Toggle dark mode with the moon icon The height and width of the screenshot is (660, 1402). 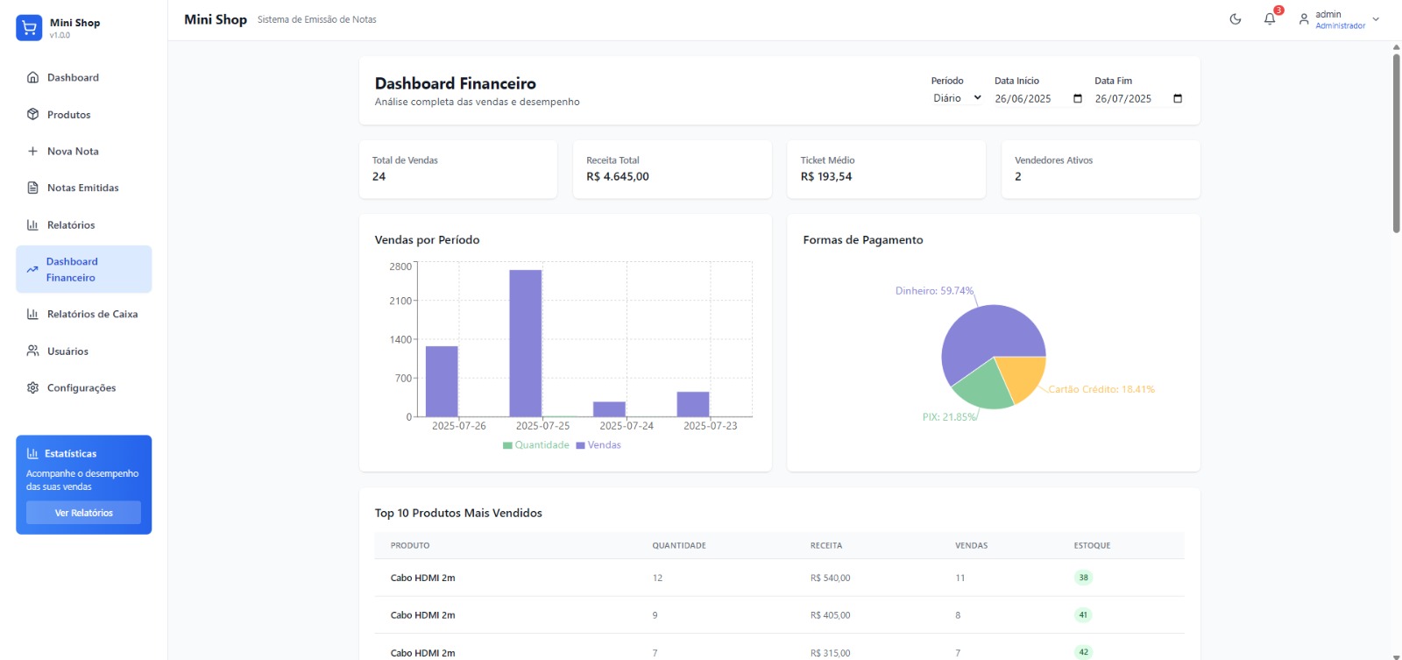point(1236,19)
